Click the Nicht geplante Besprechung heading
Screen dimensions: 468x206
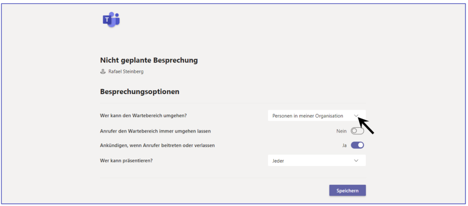tap(149, 61)
